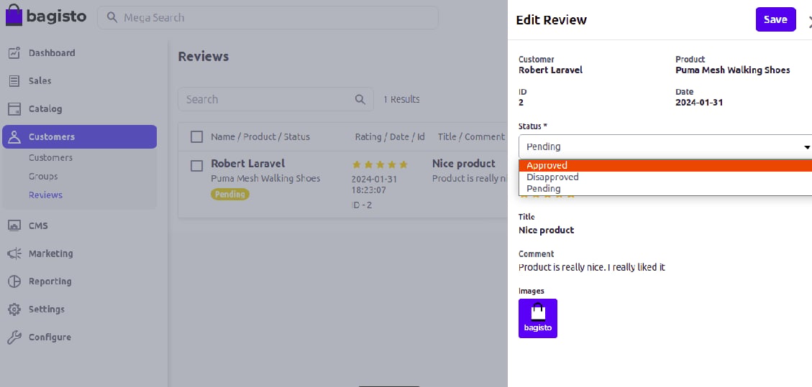Click the Name / Product / Status column header

click(260, 137)
